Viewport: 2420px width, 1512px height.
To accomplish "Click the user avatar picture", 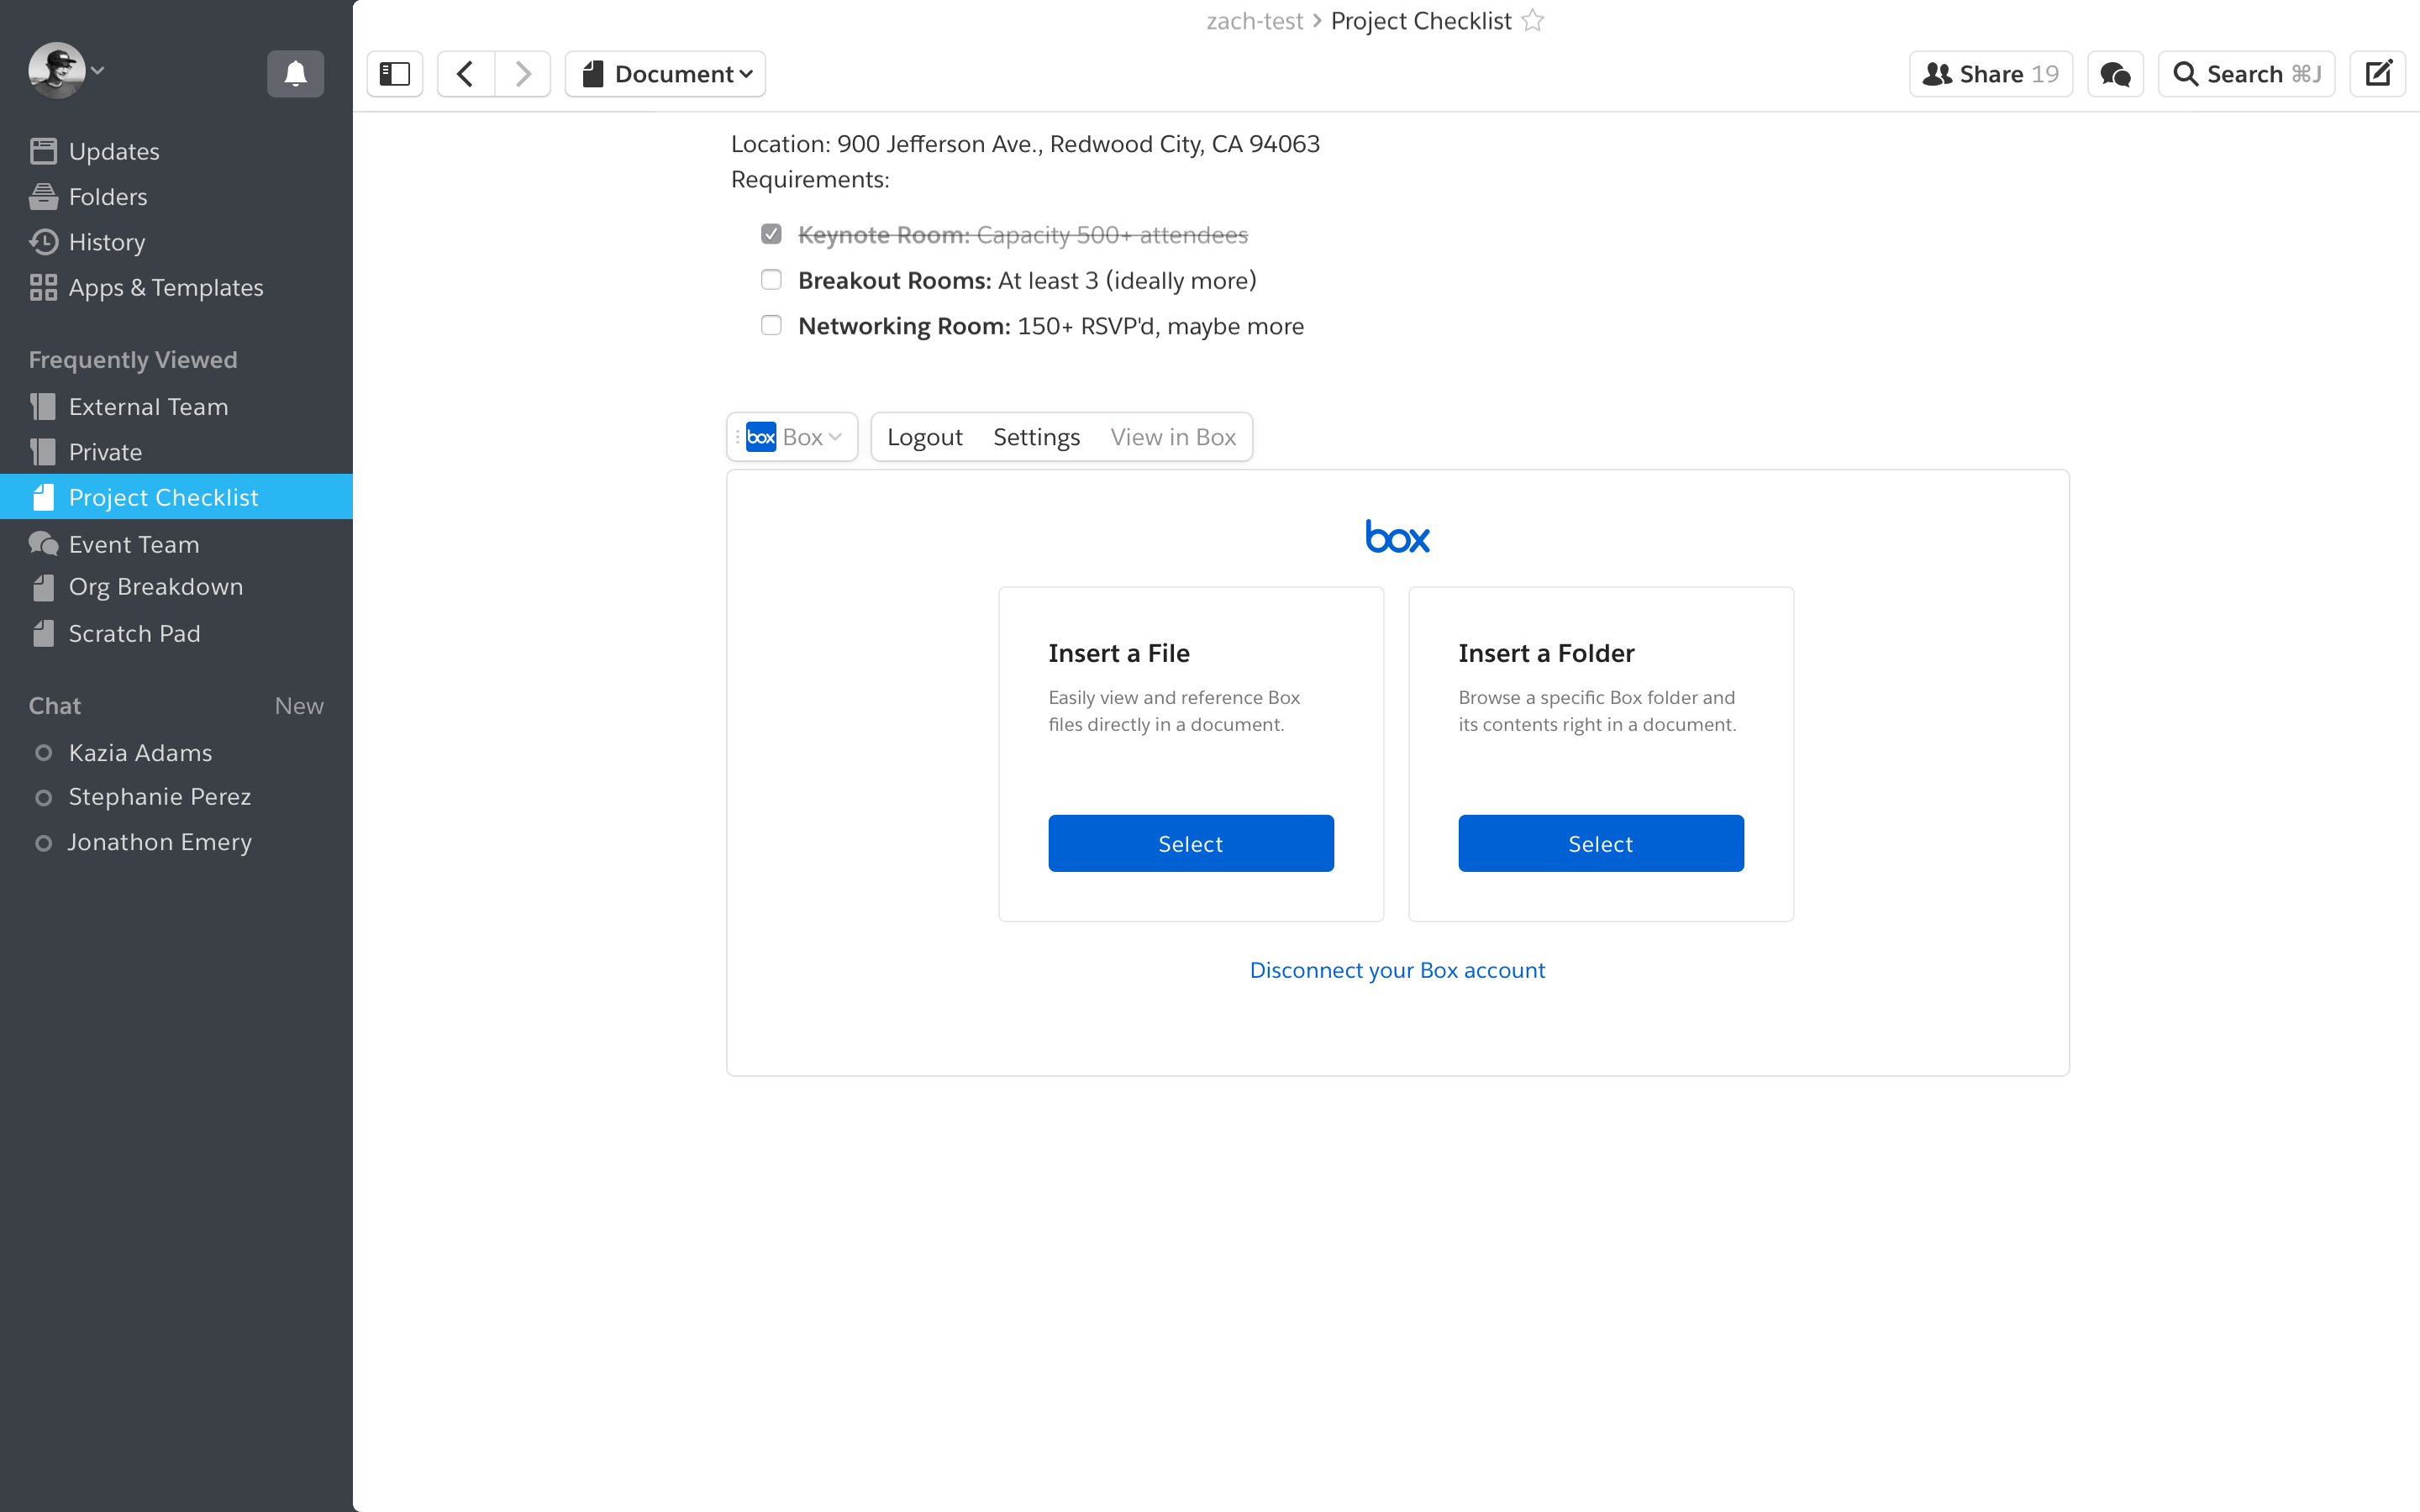I will (57, 70).
